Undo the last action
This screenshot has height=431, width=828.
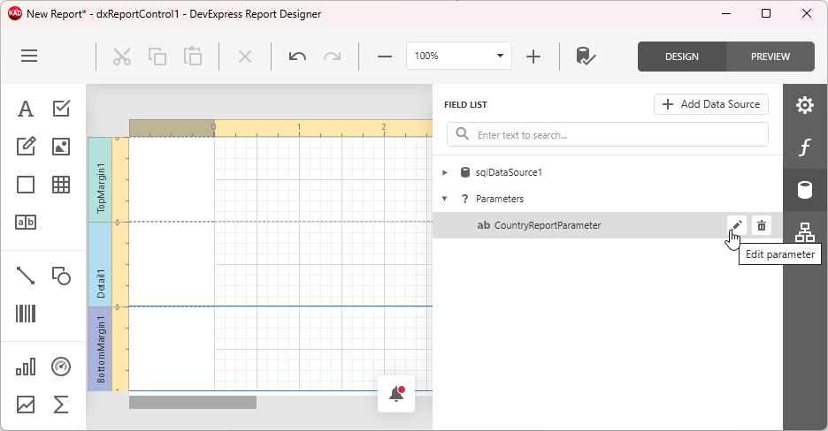coord(298,56)
